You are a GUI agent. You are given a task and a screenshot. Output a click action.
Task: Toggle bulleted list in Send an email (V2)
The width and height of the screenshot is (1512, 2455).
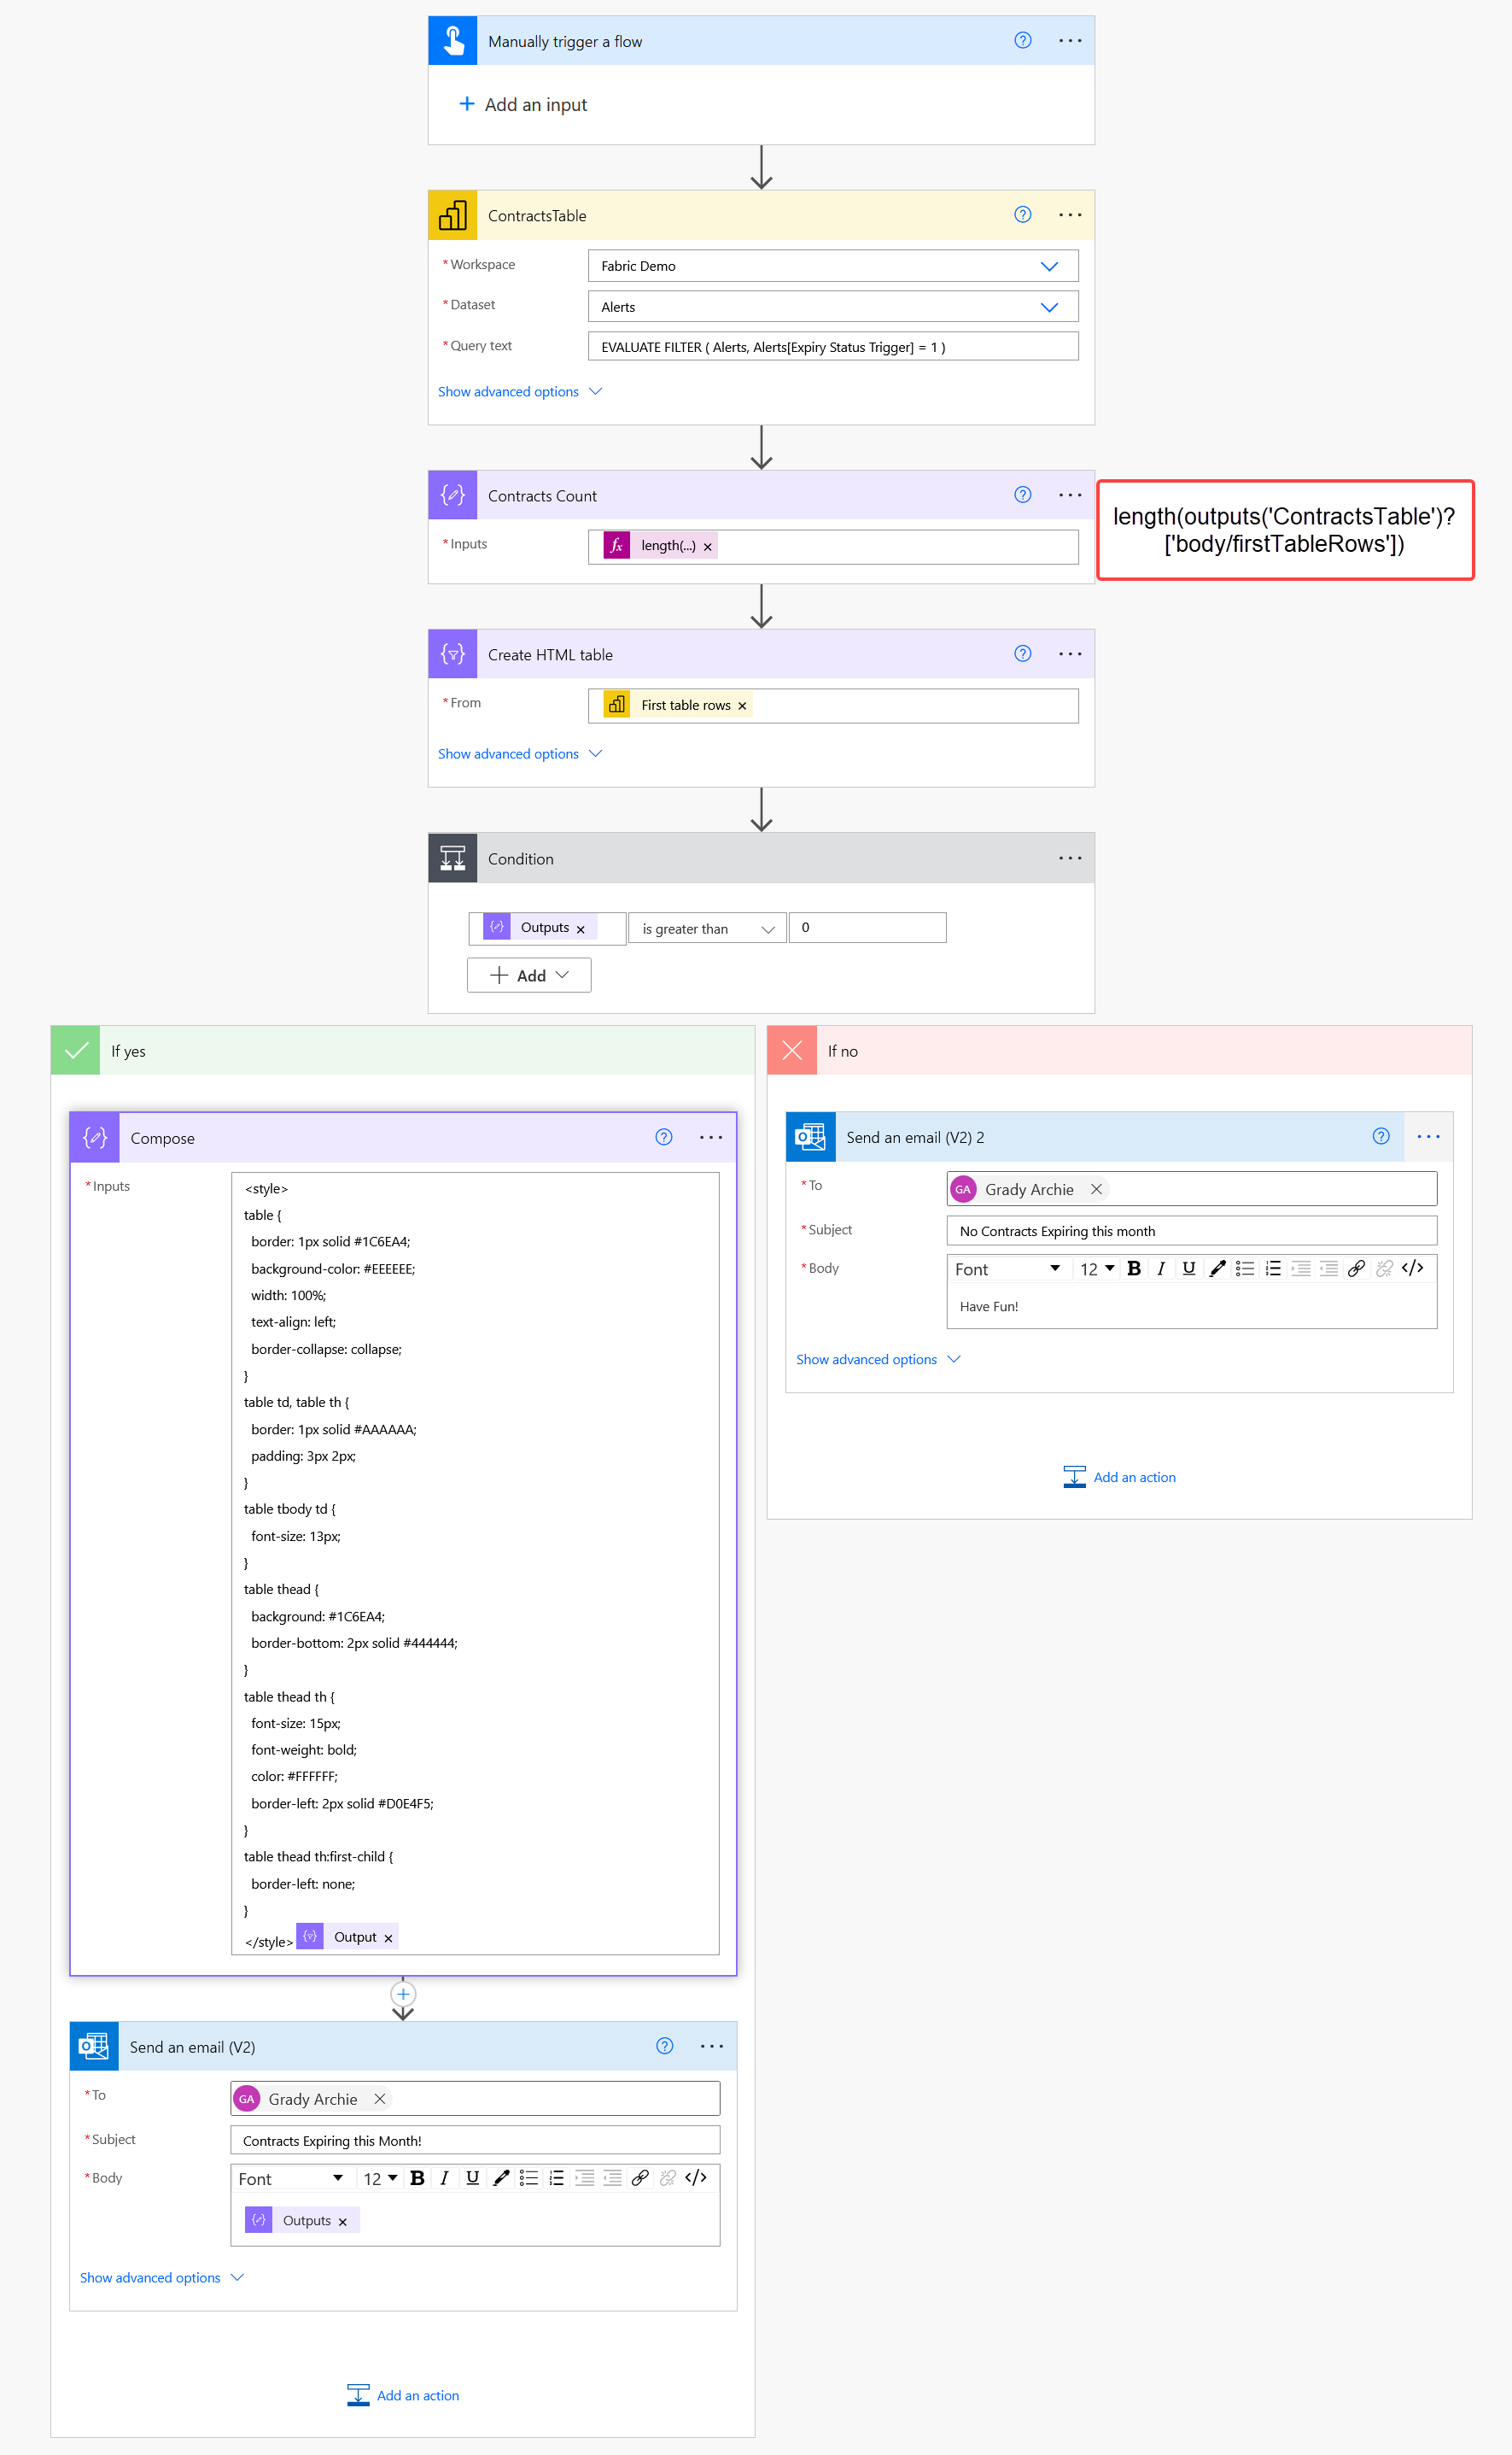pos(529,2179)
